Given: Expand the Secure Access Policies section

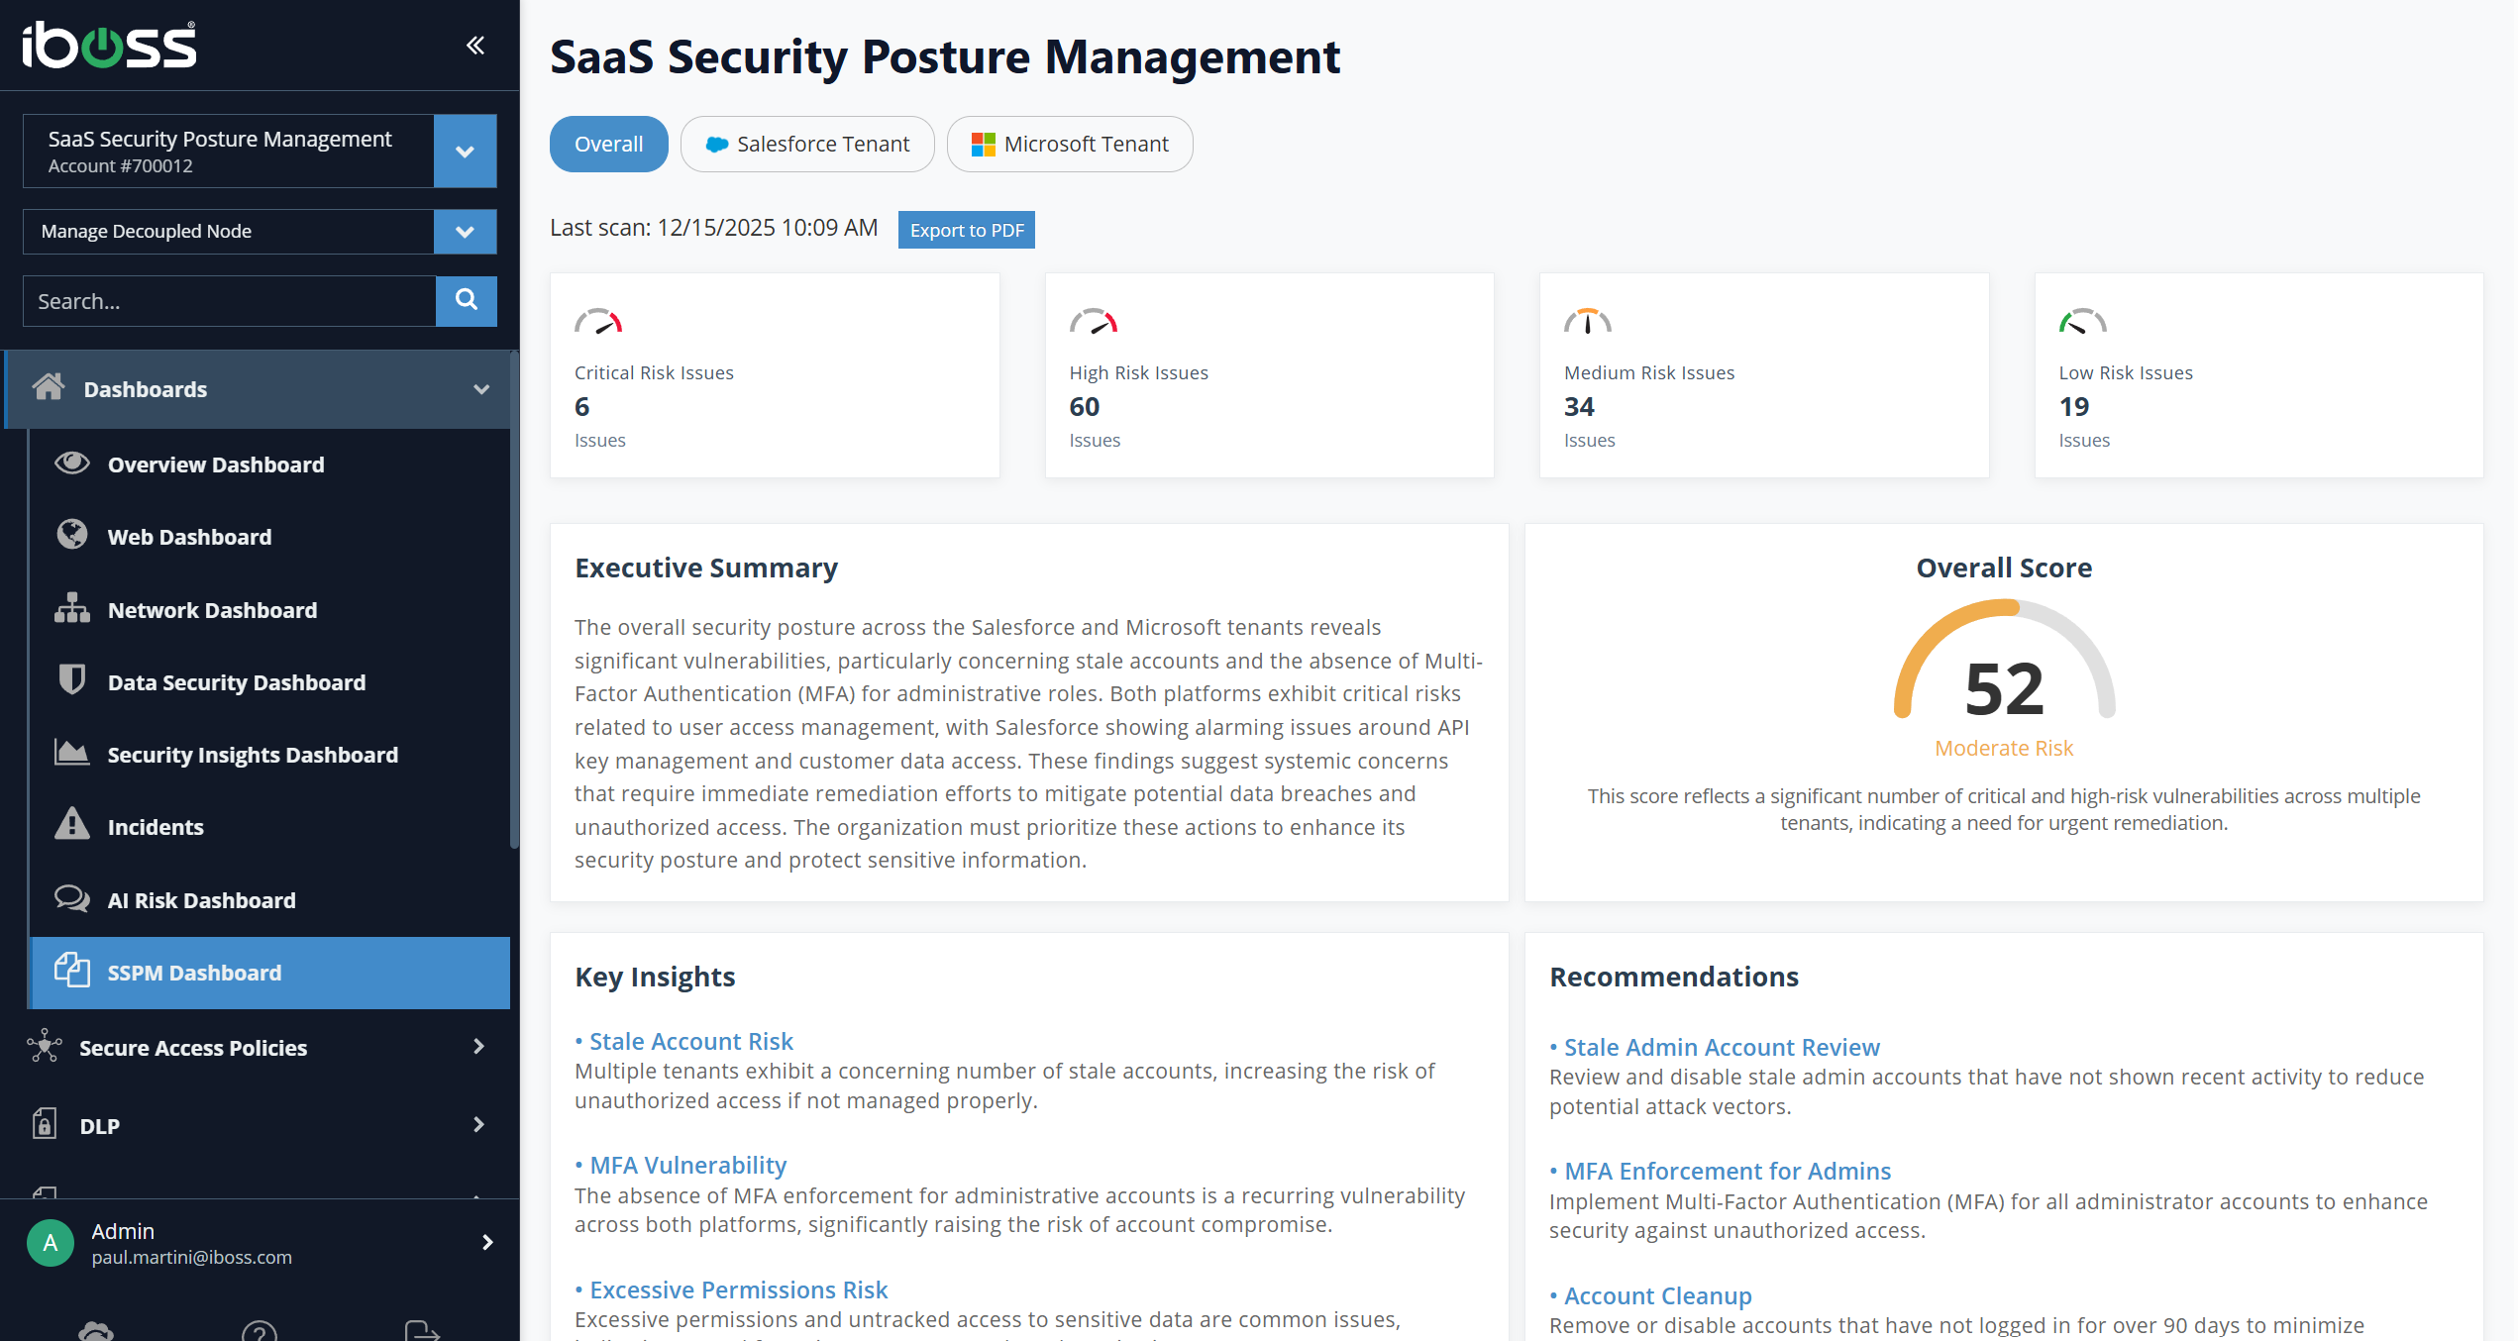Looking at the screenshot, I should pyautogui.click(x=479, y=1047).
